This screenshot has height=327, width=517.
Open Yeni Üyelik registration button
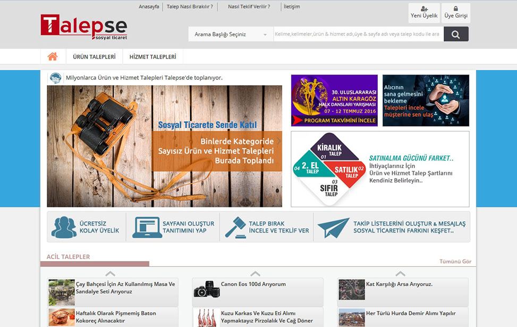tap(423, 13)
